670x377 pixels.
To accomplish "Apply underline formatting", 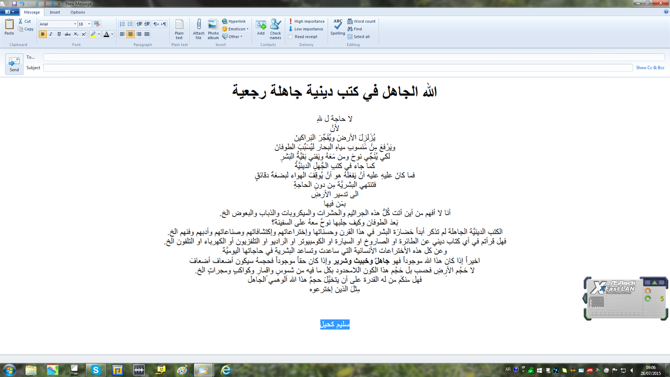I will (59, 34).
